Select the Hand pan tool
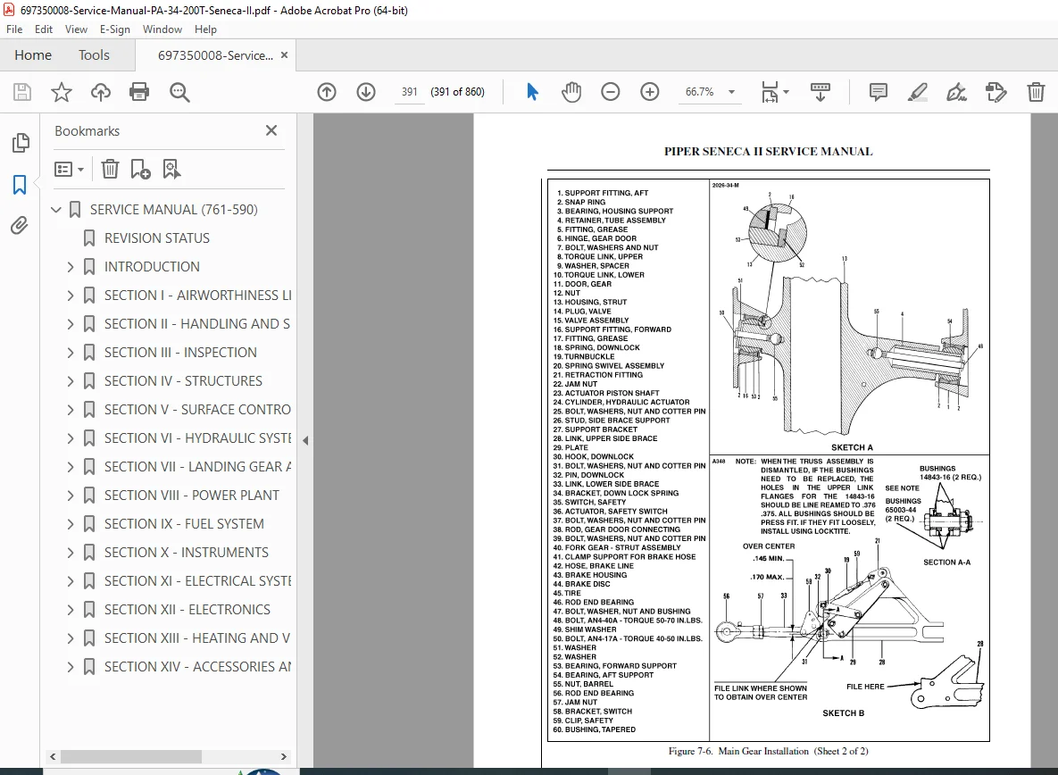 point(571,92)
